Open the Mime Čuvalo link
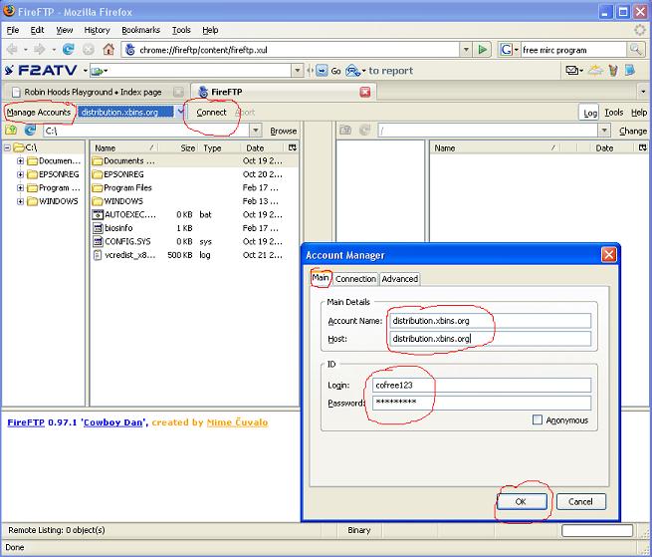The width and height of the screenshot is (652, 557). (238, 422)
